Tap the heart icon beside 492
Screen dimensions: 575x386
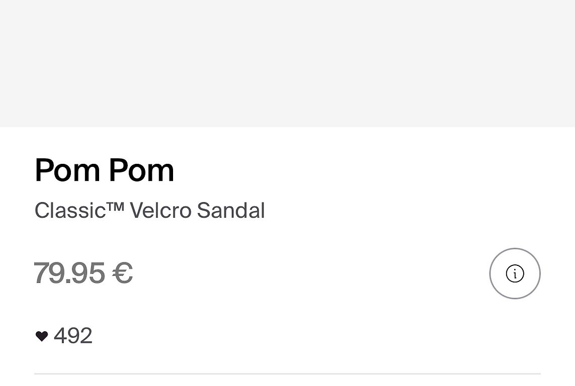(42, 336)
